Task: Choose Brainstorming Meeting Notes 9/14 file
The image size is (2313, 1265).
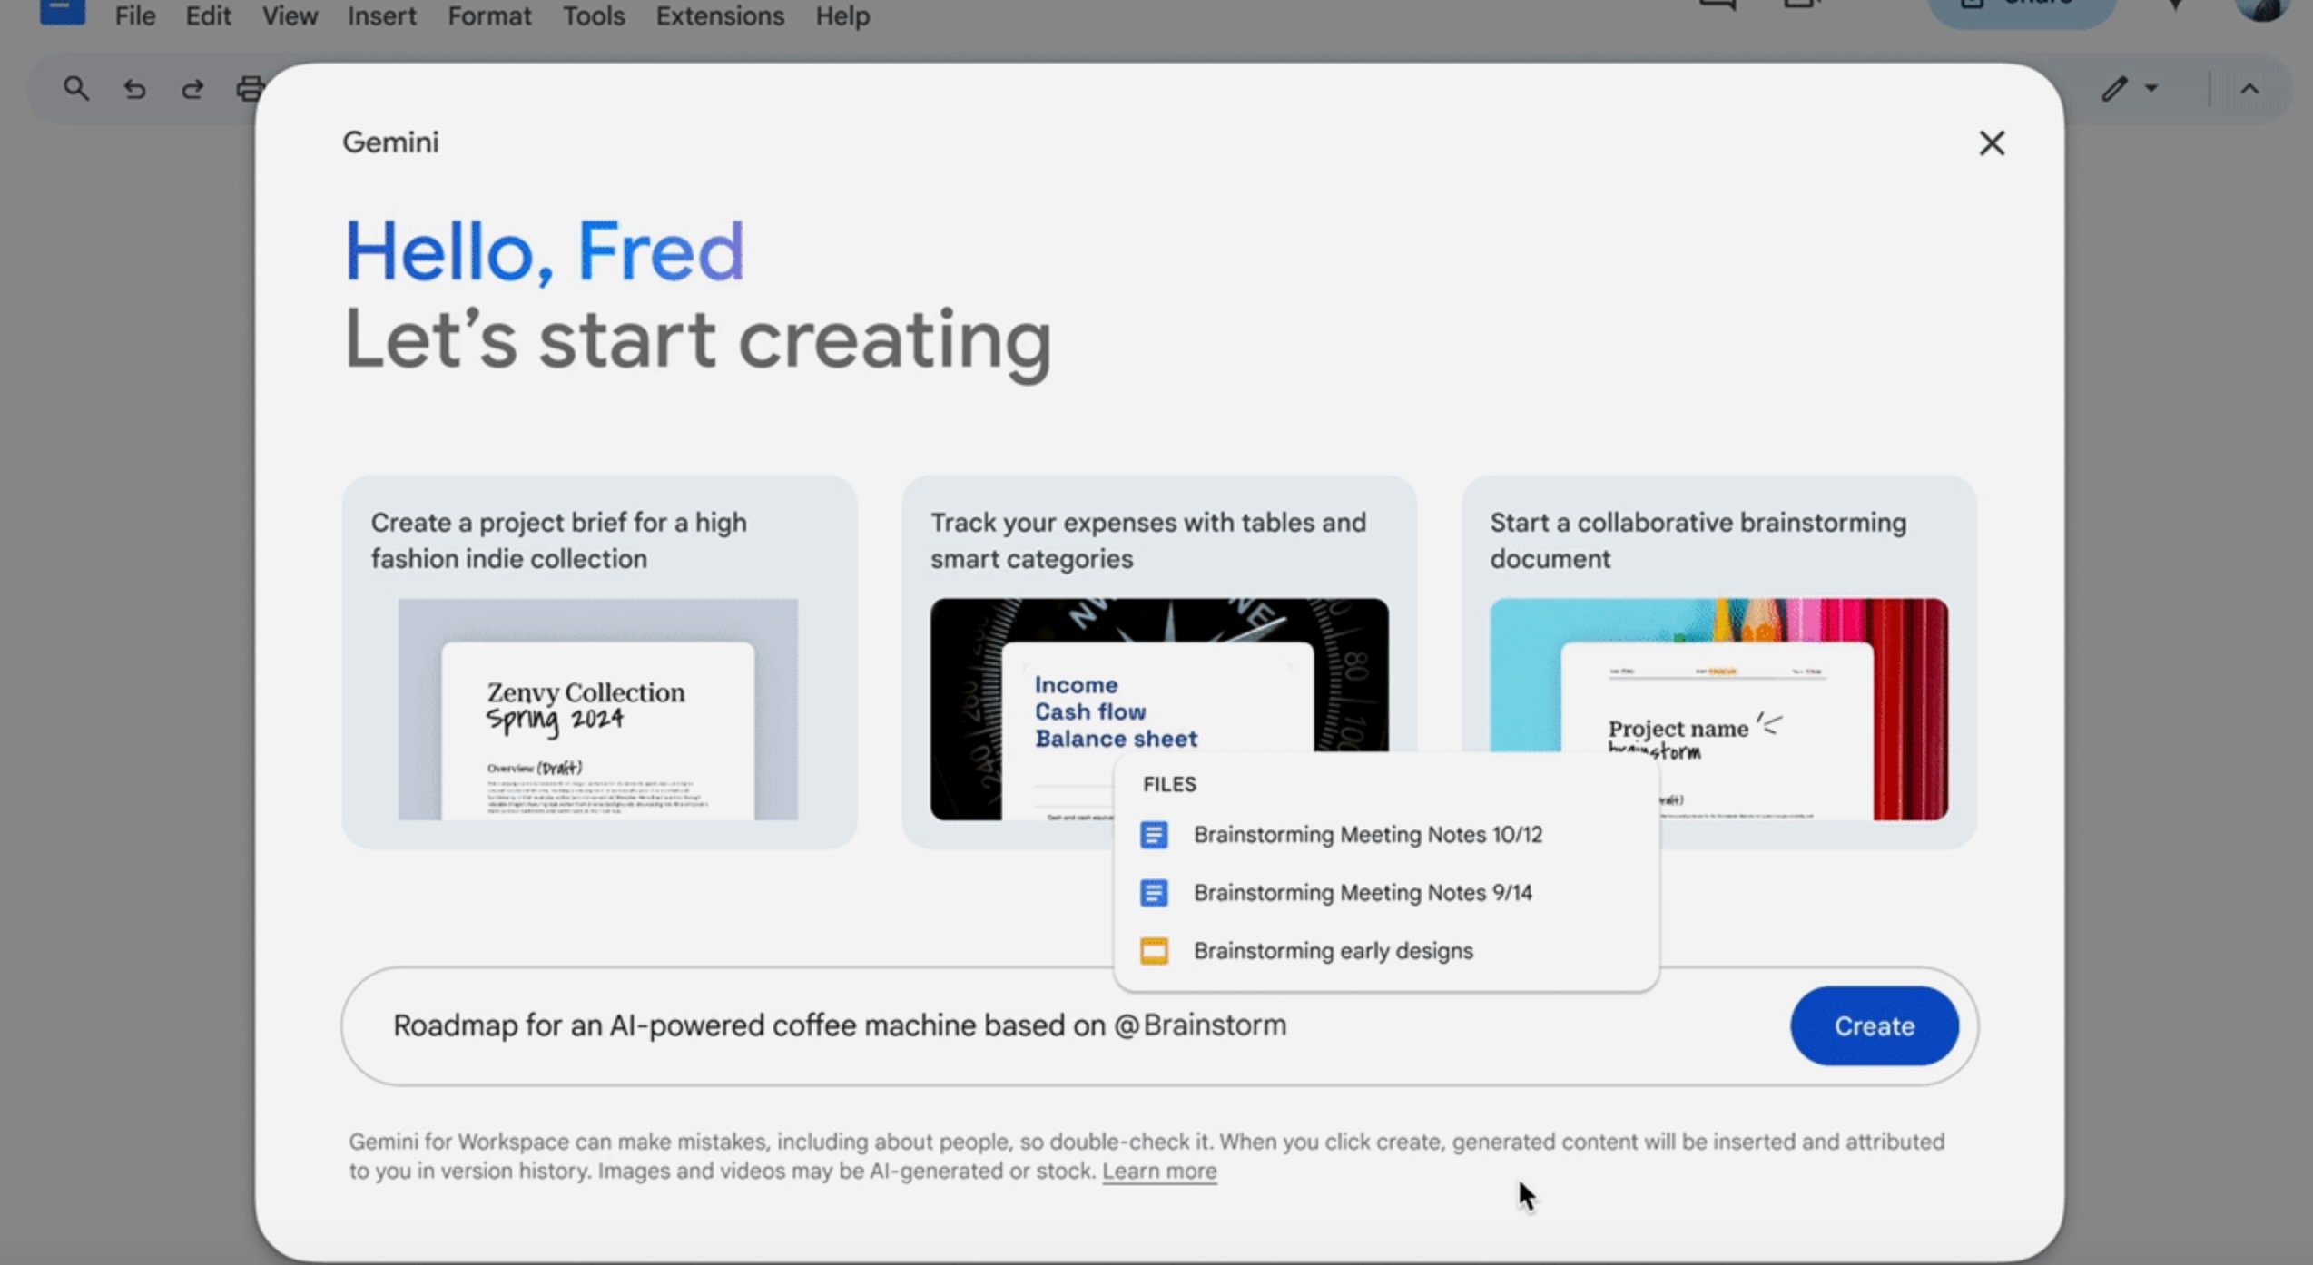Action: (1362, 893)
